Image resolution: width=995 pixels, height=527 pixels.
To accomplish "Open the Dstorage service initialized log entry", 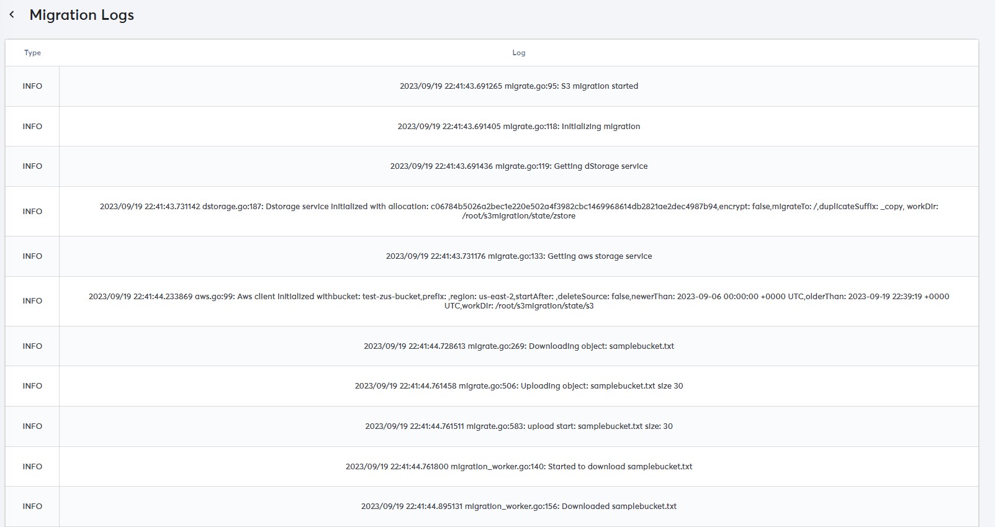I will click(518, 211).
